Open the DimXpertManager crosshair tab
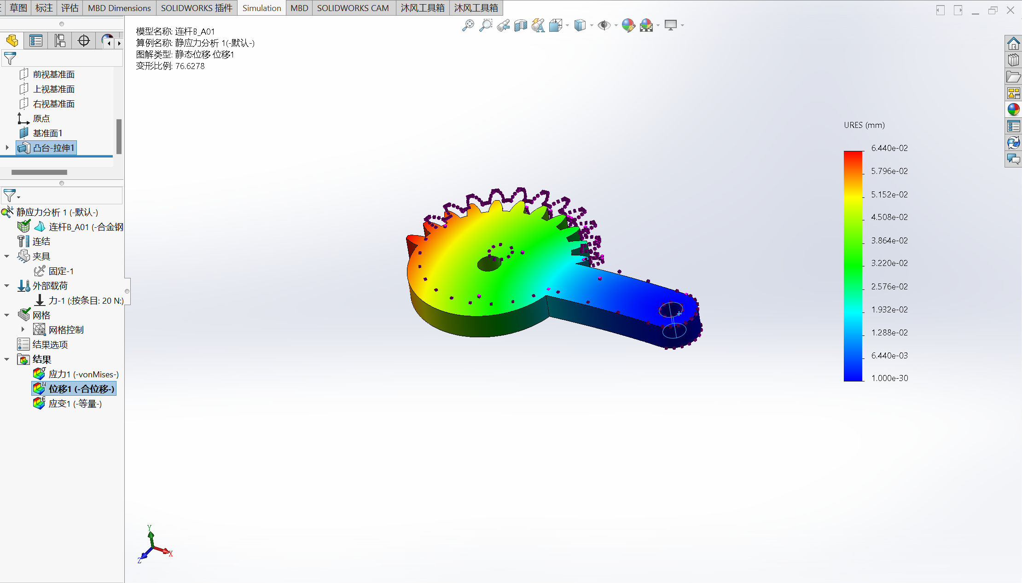This screenshot has width=1022, height=583. coord(84,41)
